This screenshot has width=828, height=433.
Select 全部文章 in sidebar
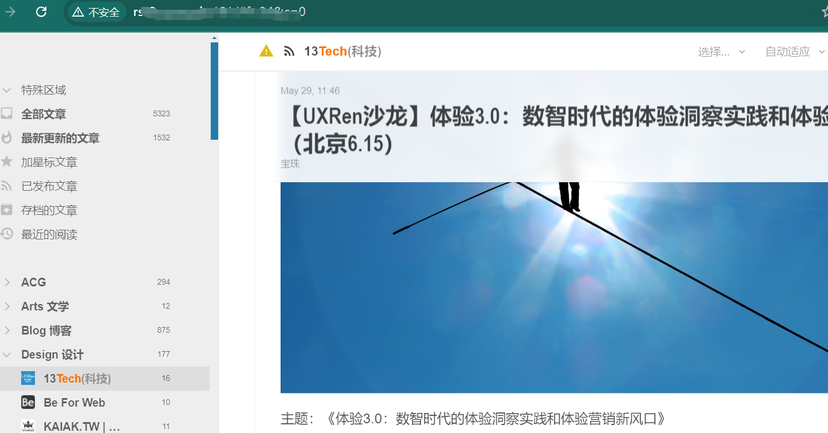coord(44,114)
